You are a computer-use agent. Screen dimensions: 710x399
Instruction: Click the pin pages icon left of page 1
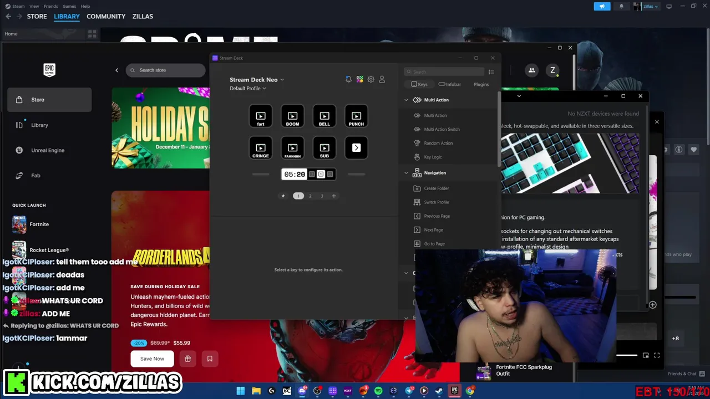click(283, 196)
